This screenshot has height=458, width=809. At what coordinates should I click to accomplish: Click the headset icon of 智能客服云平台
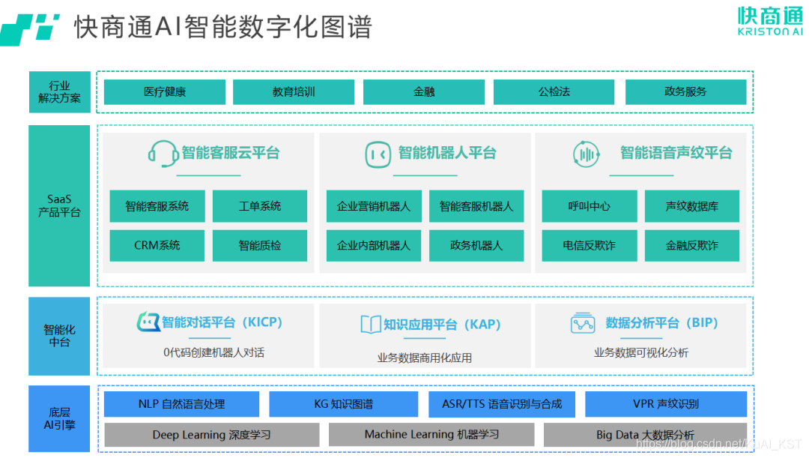click(163, 154)
